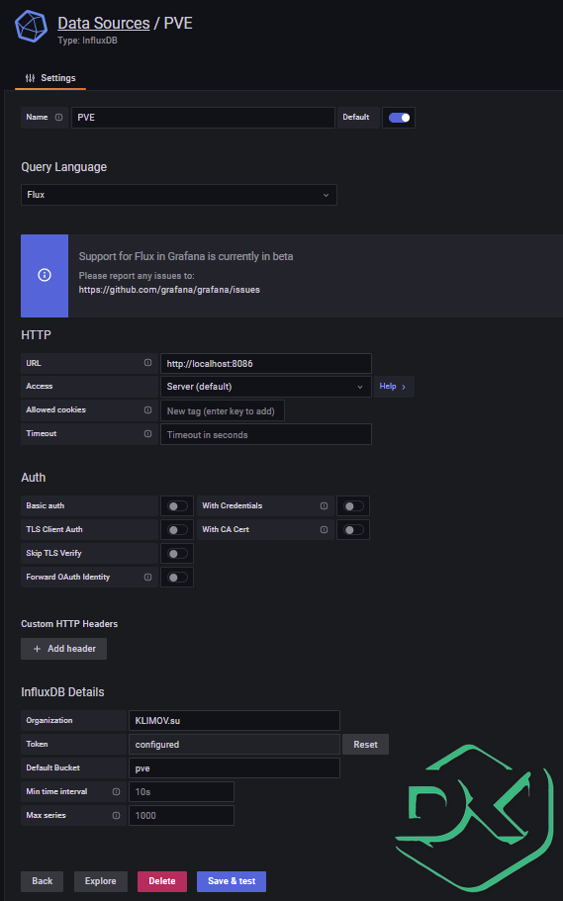Click the Token field showing configured
The width and height of the screenshot is (563, 901).
click(235, 744)
